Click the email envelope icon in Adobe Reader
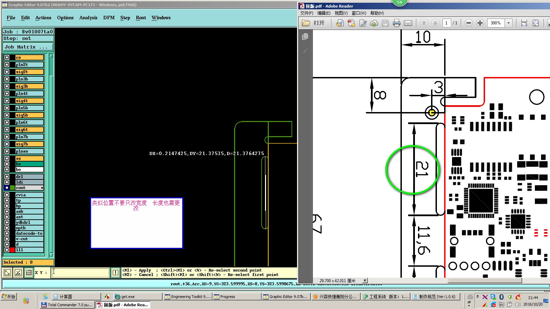The image size is (550, 309). [408, 23]
